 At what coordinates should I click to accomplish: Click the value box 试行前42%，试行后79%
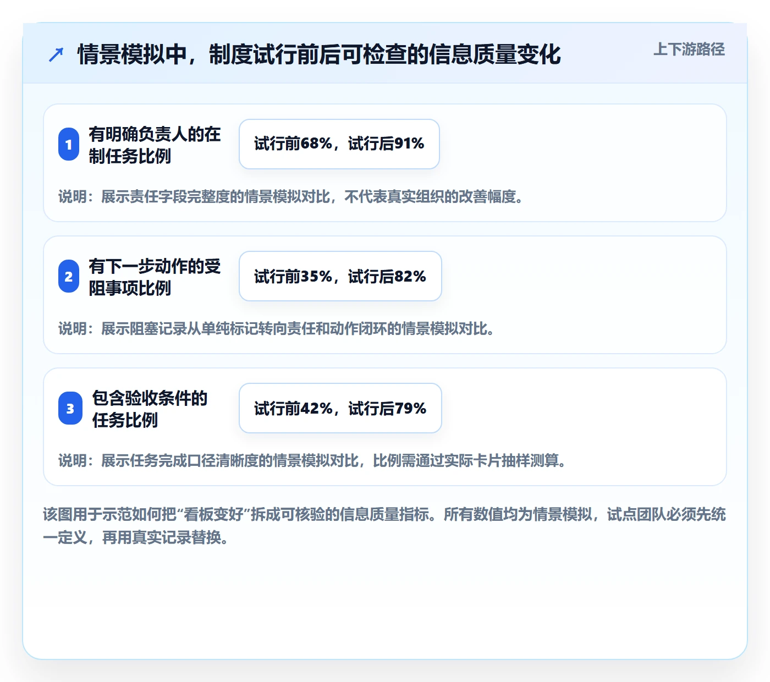coord(340,408)
